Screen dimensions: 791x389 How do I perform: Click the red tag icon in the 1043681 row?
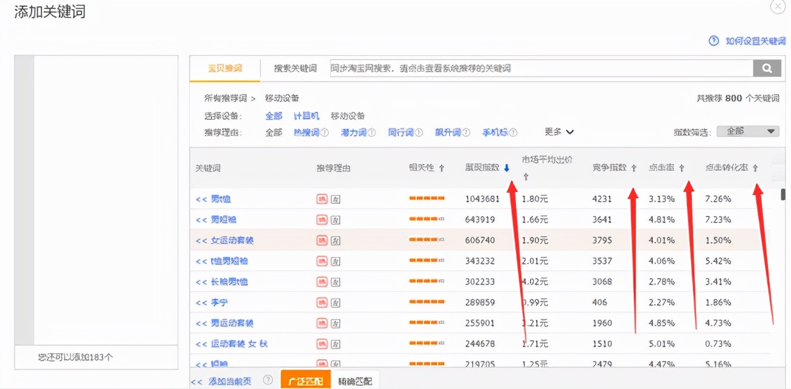tap(322, 199)
